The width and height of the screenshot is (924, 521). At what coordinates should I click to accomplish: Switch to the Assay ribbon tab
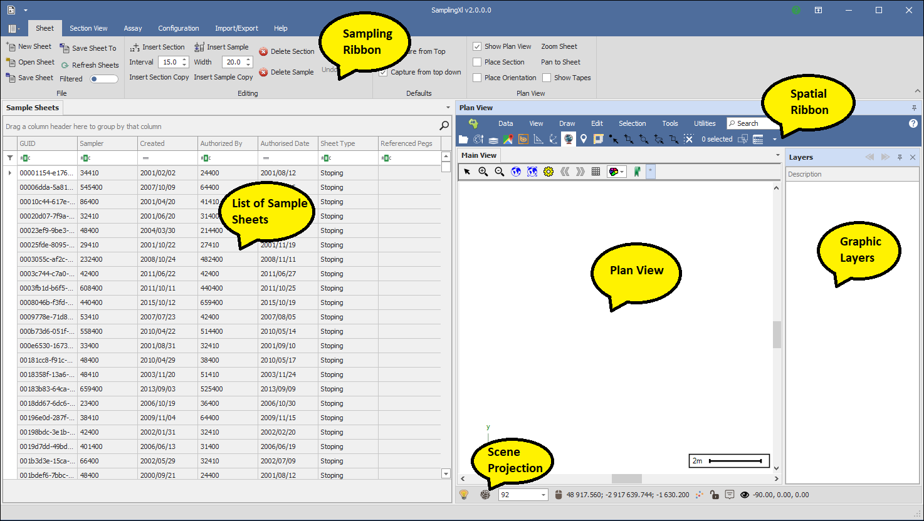tap(133, 28)
